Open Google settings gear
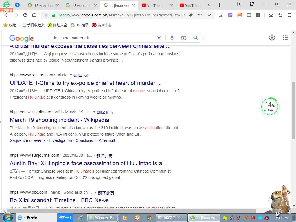 coord(272,38)
